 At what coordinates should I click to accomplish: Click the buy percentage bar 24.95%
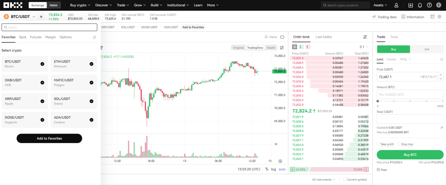[x=299, y=169]
